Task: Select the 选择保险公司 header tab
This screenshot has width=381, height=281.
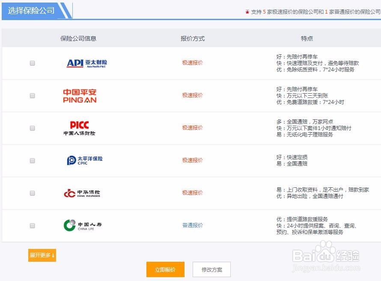Action: [x=36, y=11]
